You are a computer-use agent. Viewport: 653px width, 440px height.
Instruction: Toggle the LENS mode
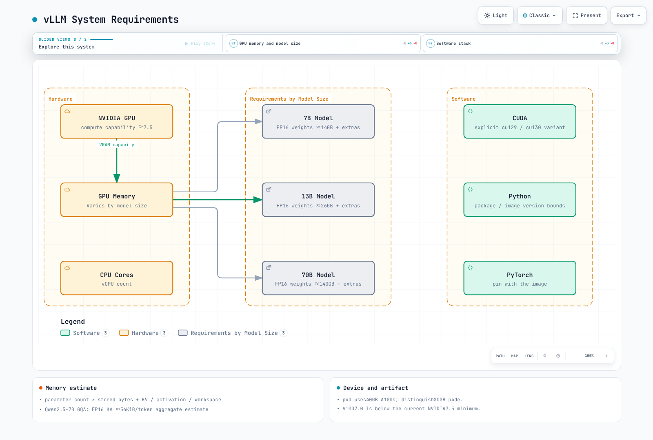point(529,356)
